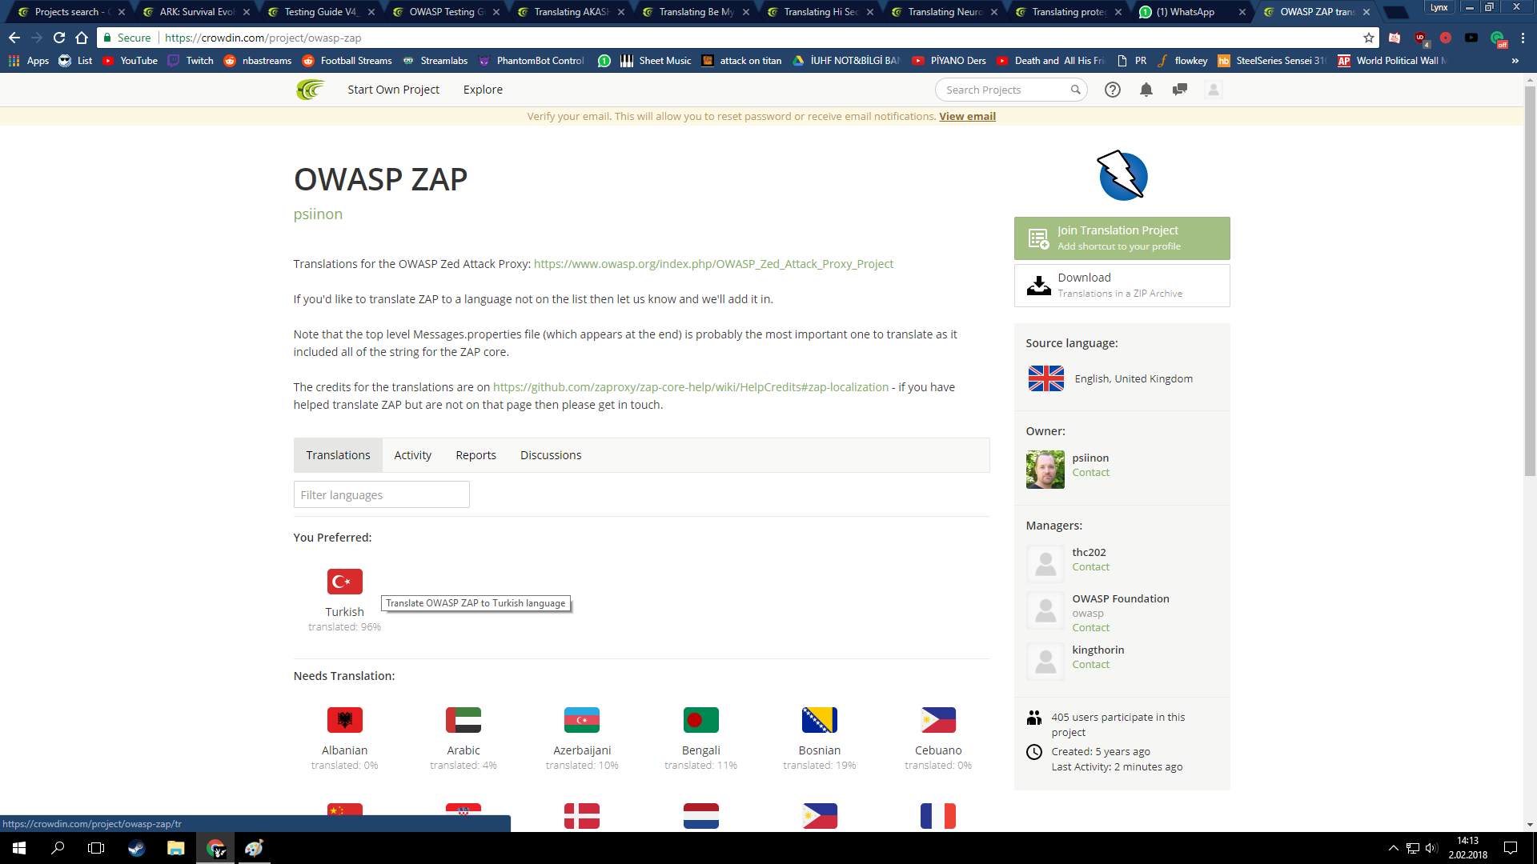Open Steam from the taskbar
The image size is (1537, 864).
137,848
